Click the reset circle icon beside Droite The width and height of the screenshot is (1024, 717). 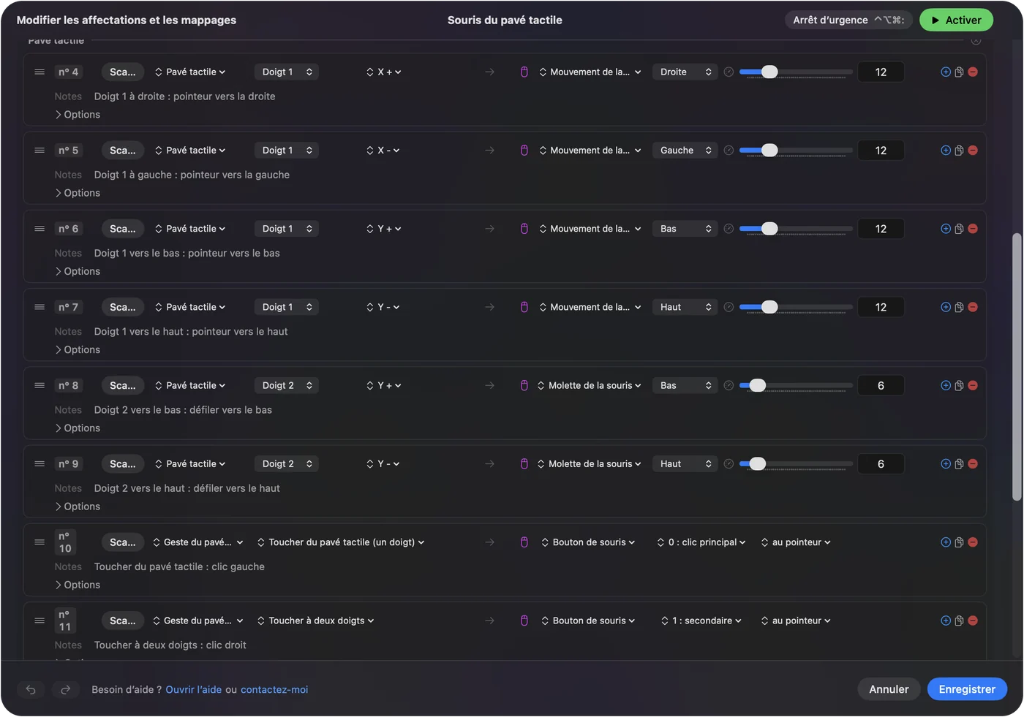(x=729, y=72)
